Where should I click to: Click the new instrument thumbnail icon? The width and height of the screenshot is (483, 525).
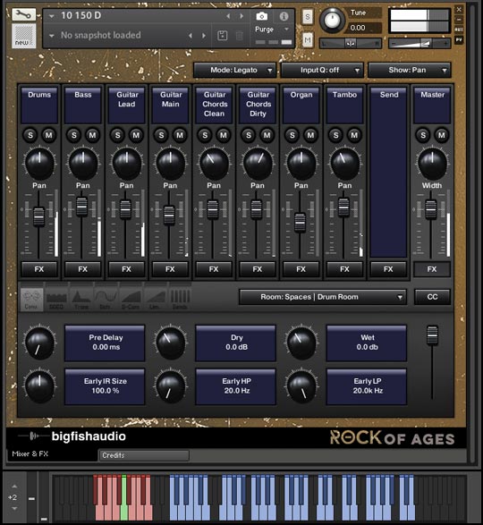point(24,36)
